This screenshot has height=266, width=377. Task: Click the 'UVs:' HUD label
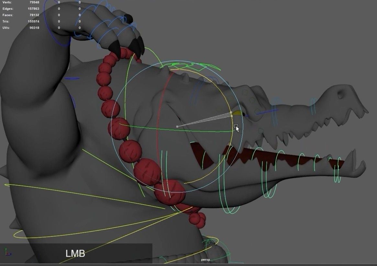click(6, 27)
